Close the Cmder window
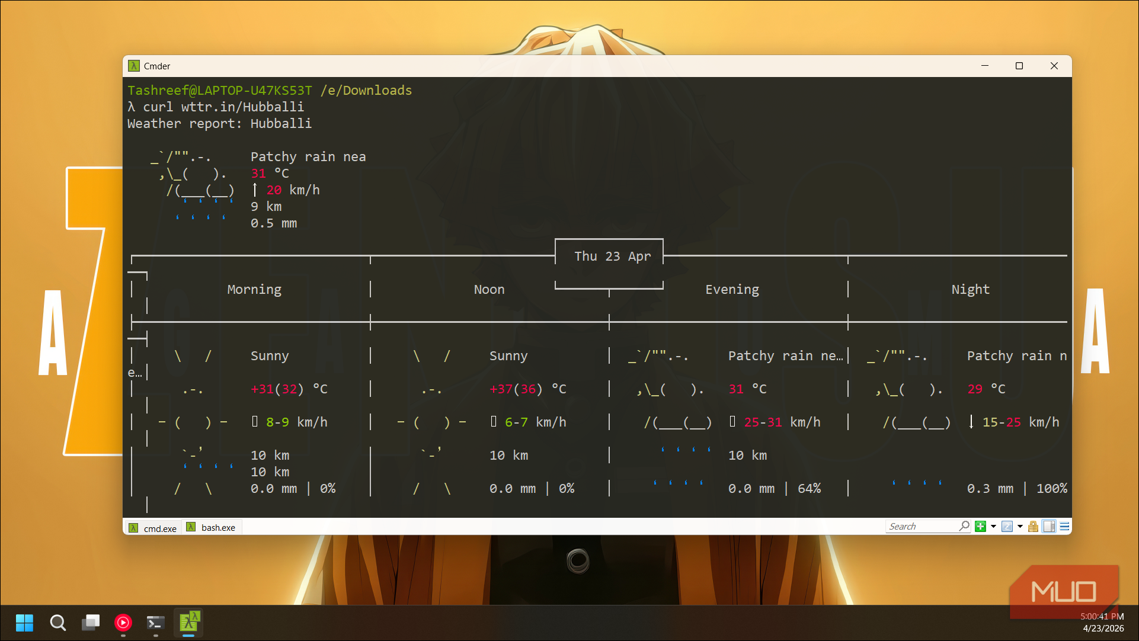 point(1054,66)
